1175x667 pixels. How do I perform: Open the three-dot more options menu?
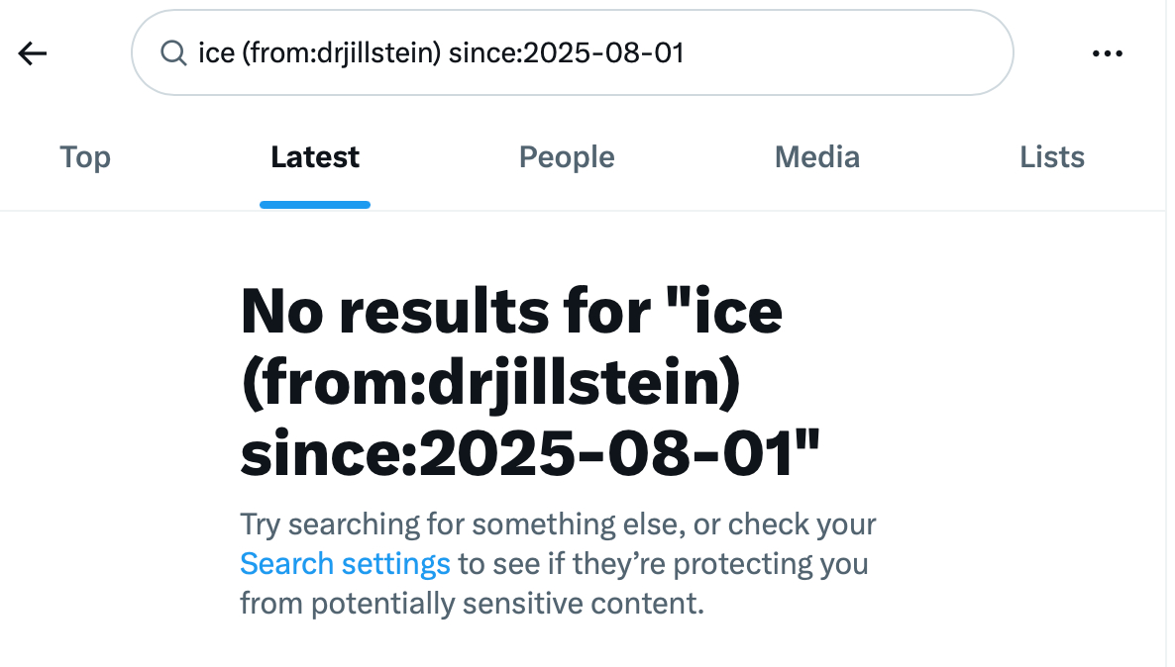point(1107,53)
